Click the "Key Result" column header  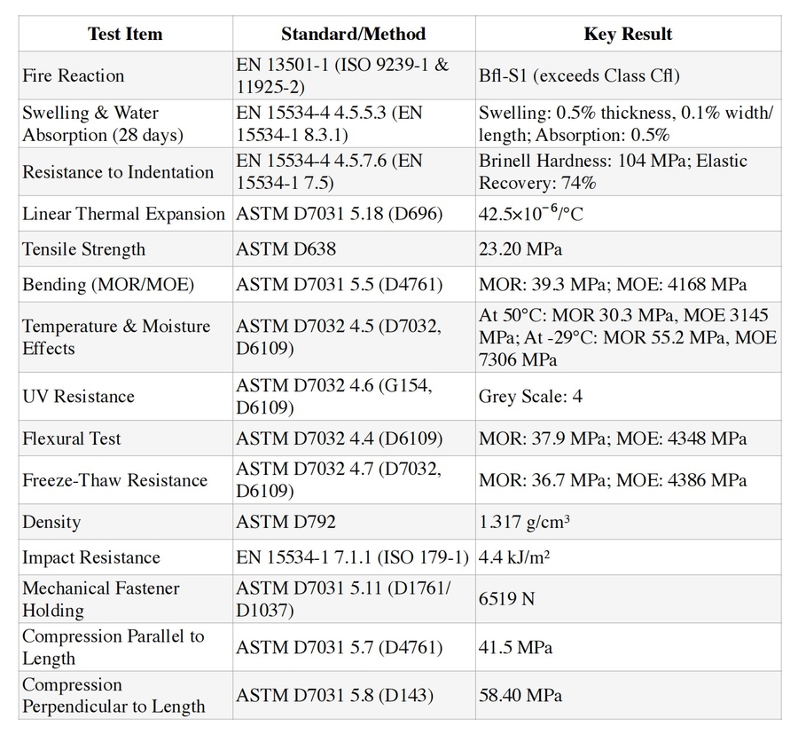[628, 35]
